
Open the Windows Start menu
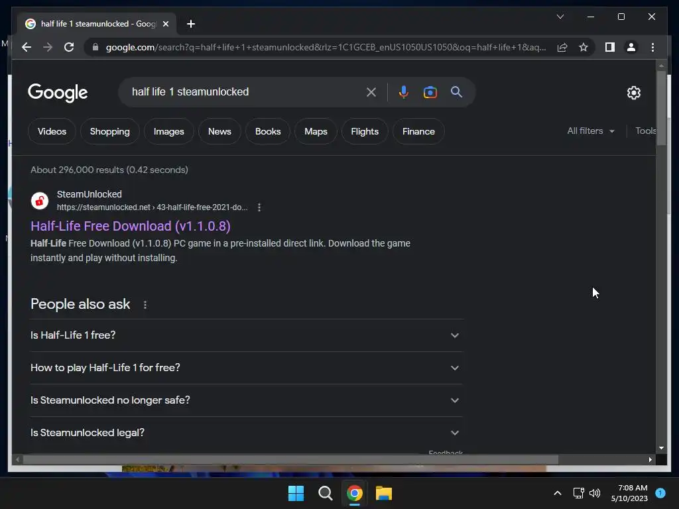point(296,493)
